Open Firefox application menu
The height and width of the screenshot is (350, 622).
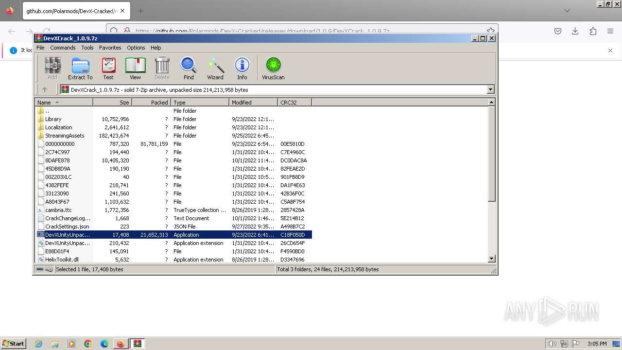pyautogui.click(x=610, y=31)
